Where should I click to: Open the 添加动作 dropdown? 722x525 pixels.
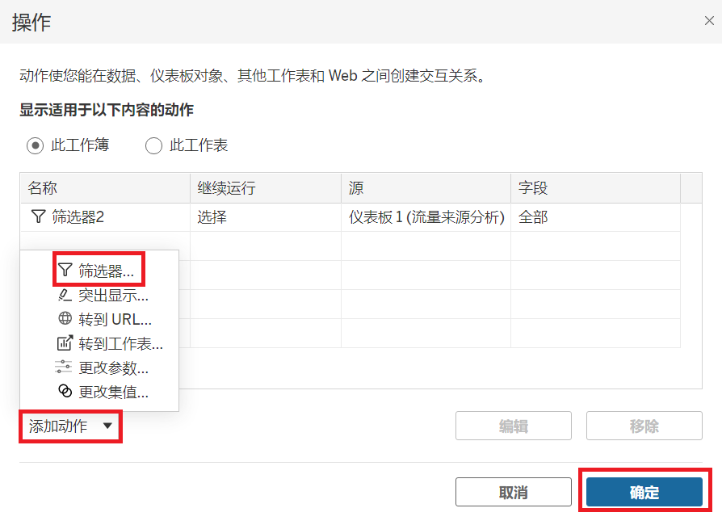point(70,426)
